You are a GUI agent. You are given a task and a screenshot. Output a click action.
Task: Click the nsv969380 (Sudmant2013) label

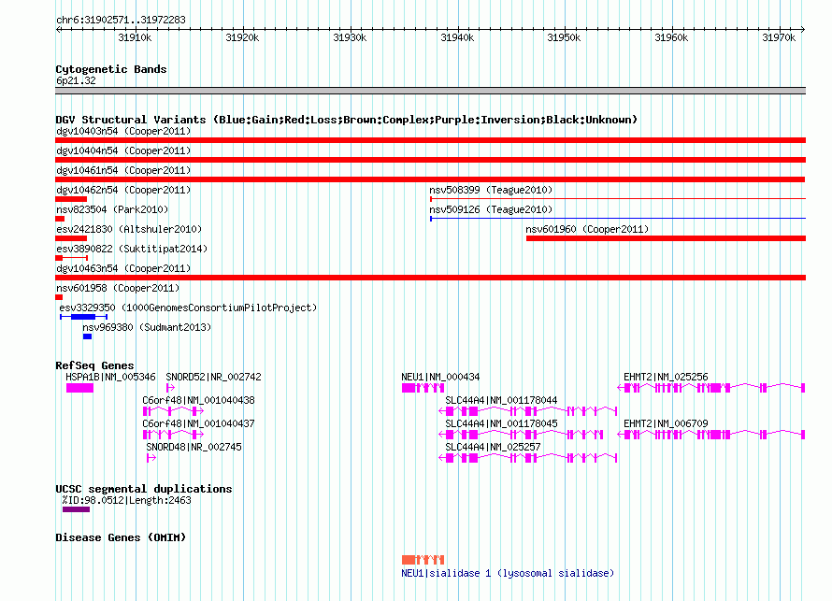click(x=147, y=327)
